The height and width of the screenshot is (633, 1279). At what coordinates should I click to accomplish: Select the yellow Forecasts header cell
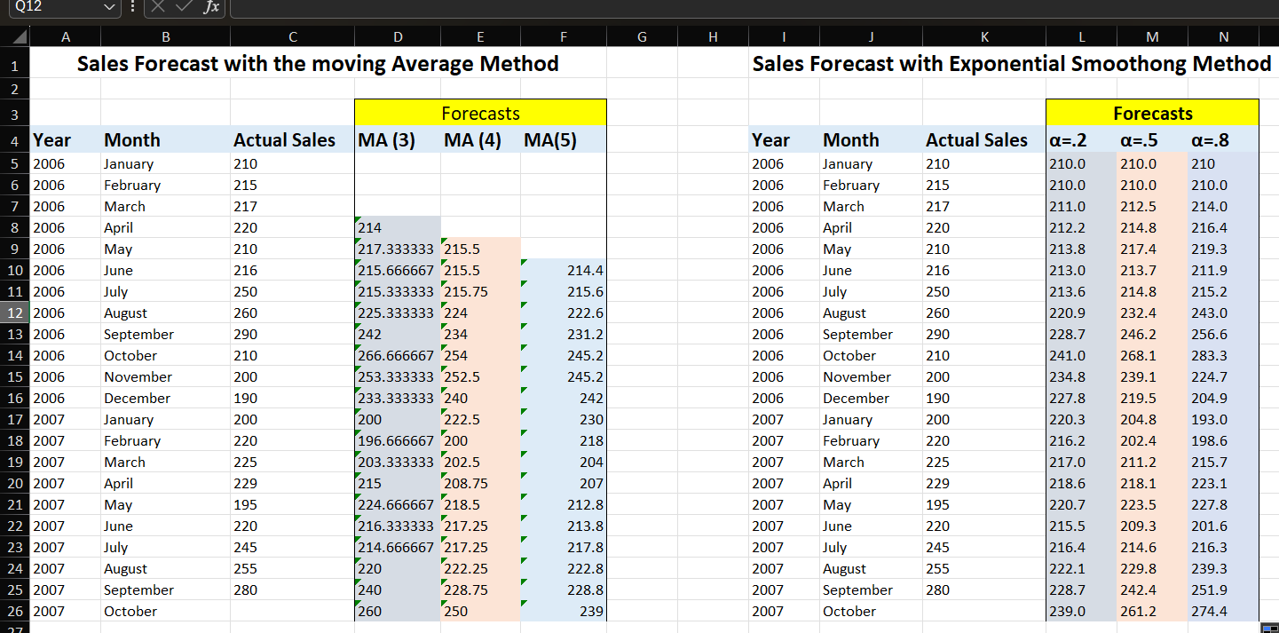[480, 113]
